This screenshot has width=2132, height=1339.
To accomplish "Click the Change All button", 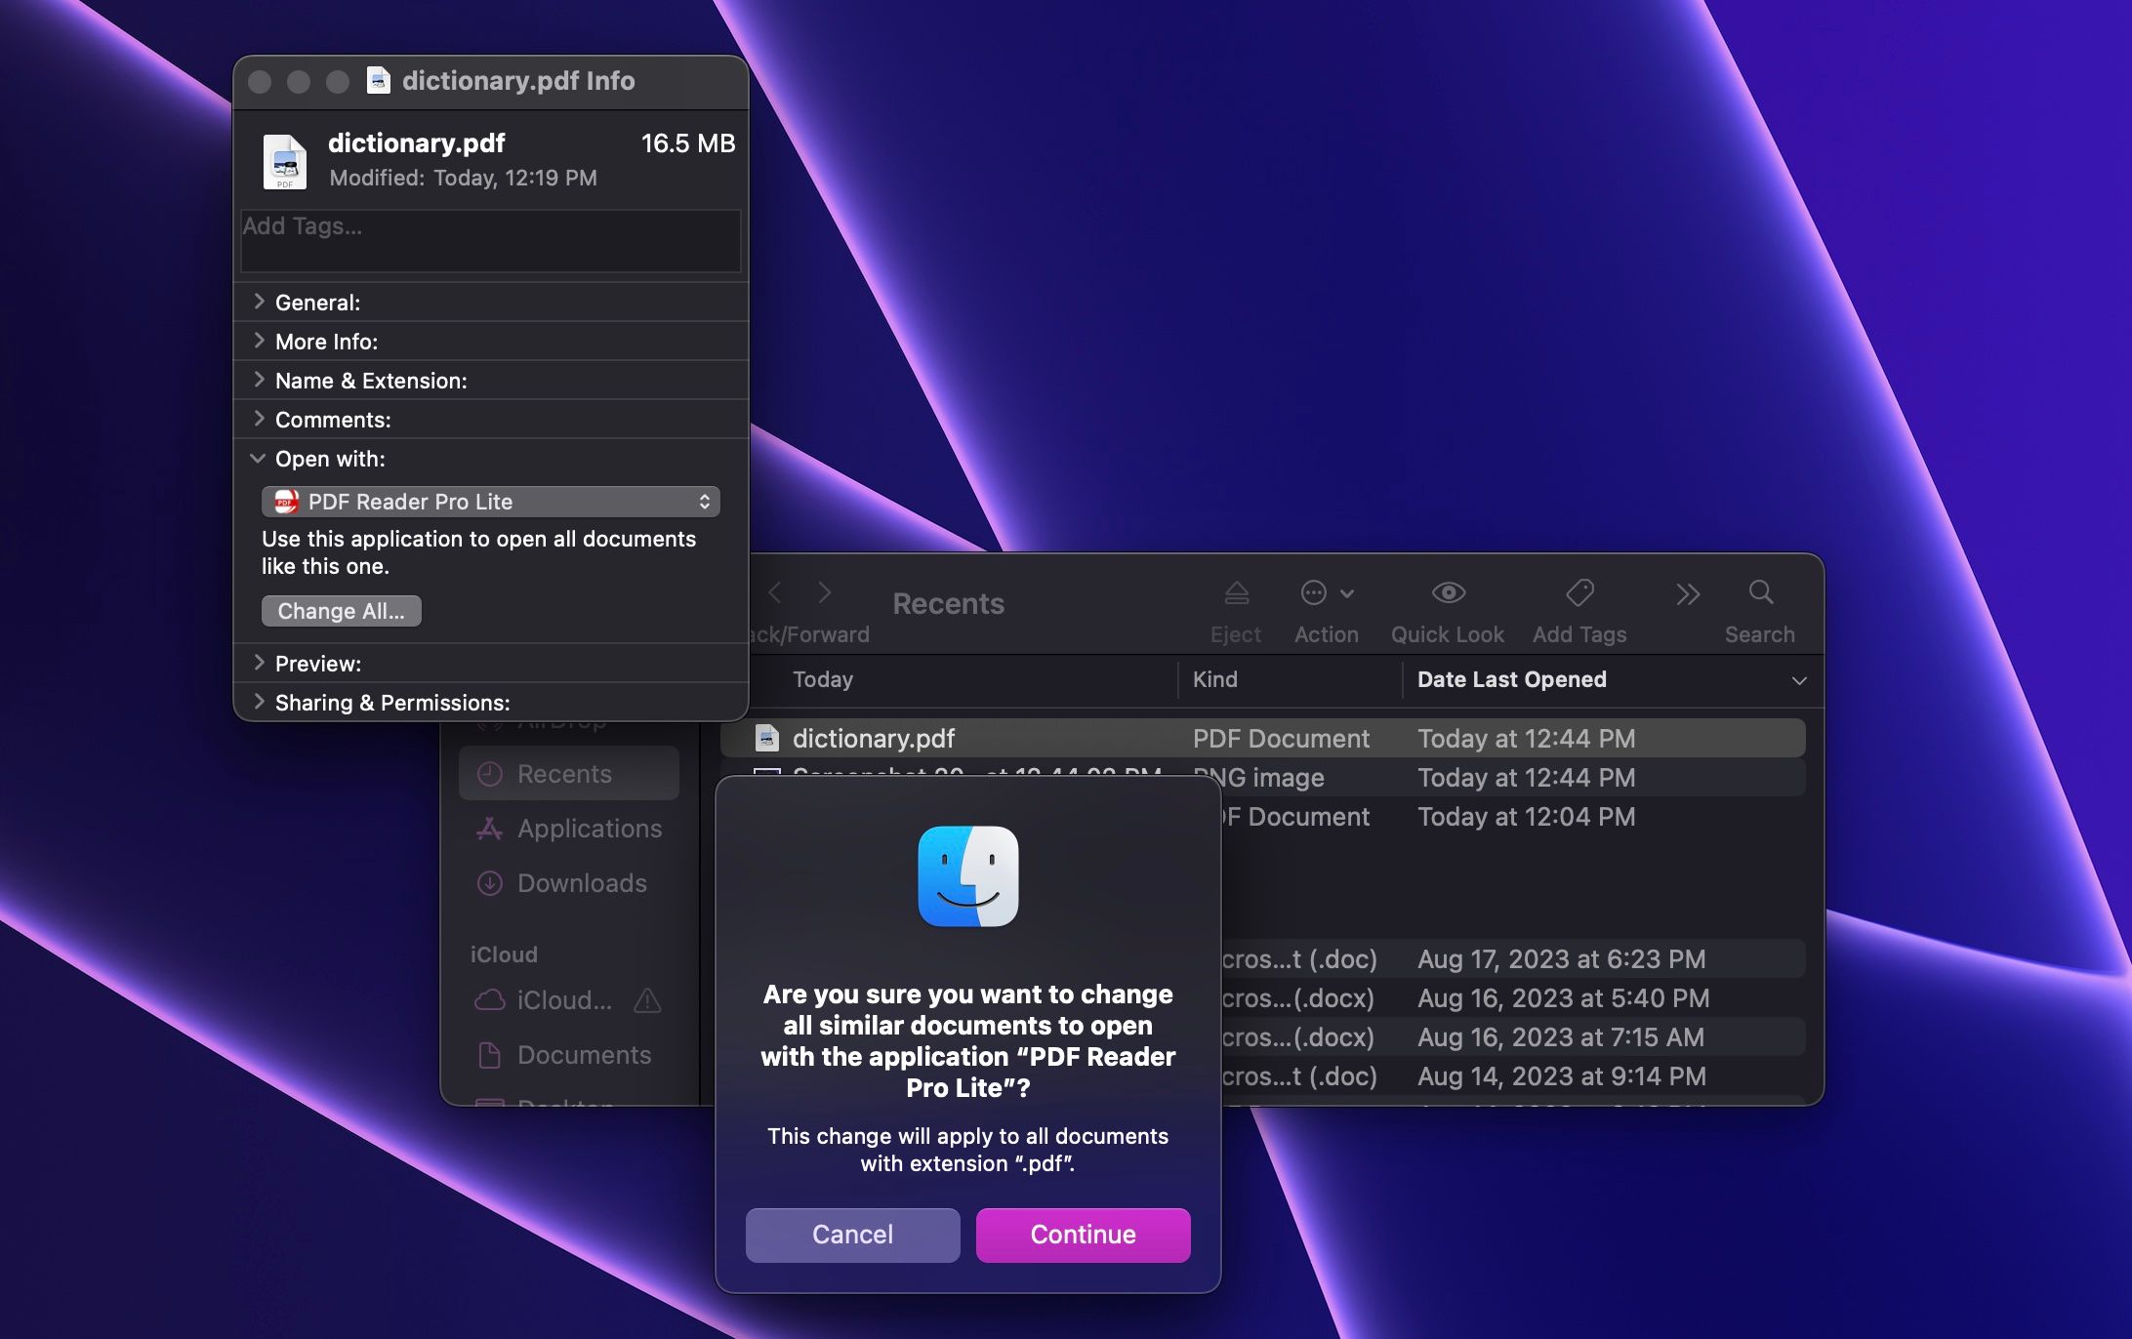I will (341, 611).
